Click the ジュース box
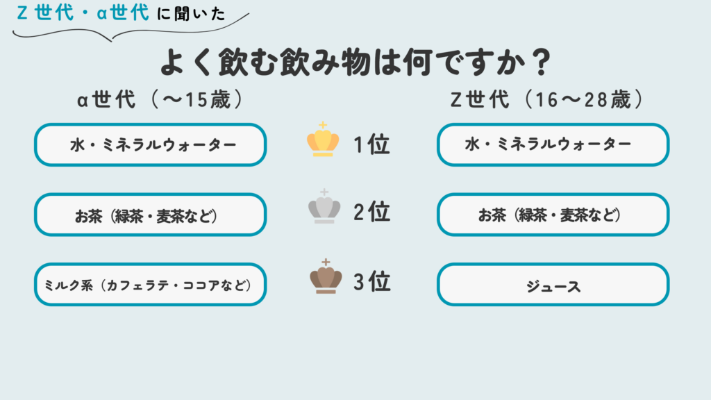This screenshot has height=400, width=711. pyautogui.click(x=553, y=284)
